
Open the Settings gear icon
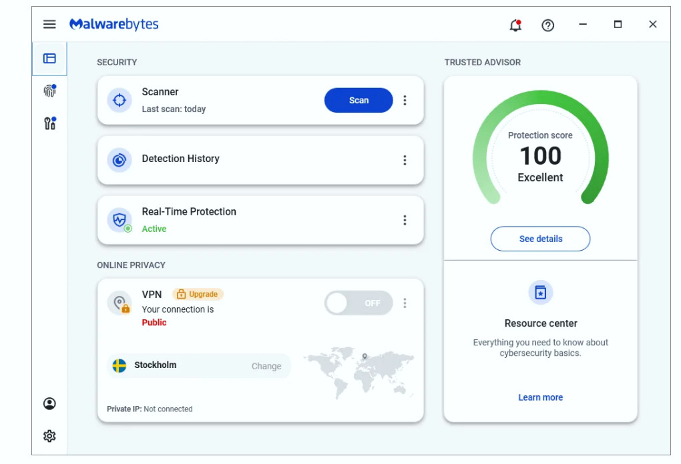49,436
